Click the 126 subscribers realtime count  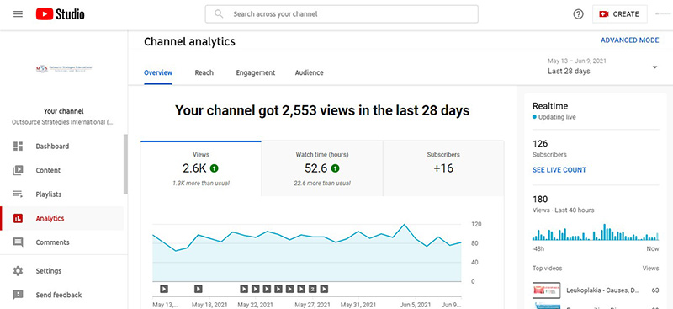click(x=540, y=143)
